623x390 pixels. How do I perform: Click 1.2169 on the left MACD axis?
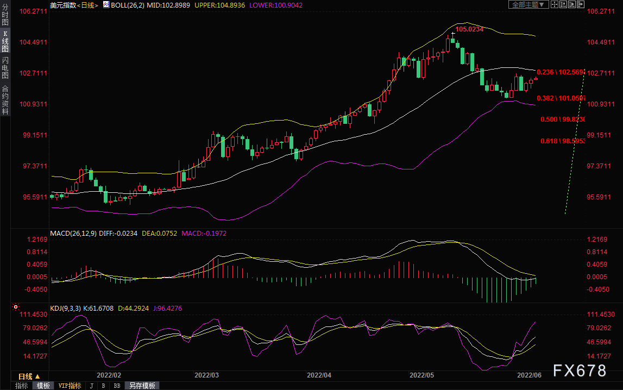37,240
